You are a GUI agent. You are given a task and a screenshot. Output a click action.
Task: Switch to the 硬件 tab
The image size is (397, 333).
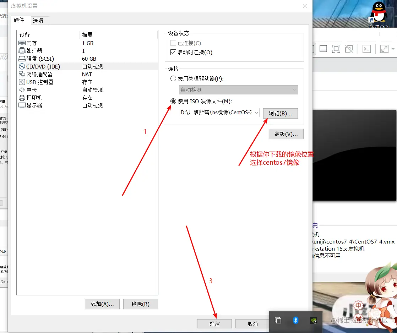19,20
